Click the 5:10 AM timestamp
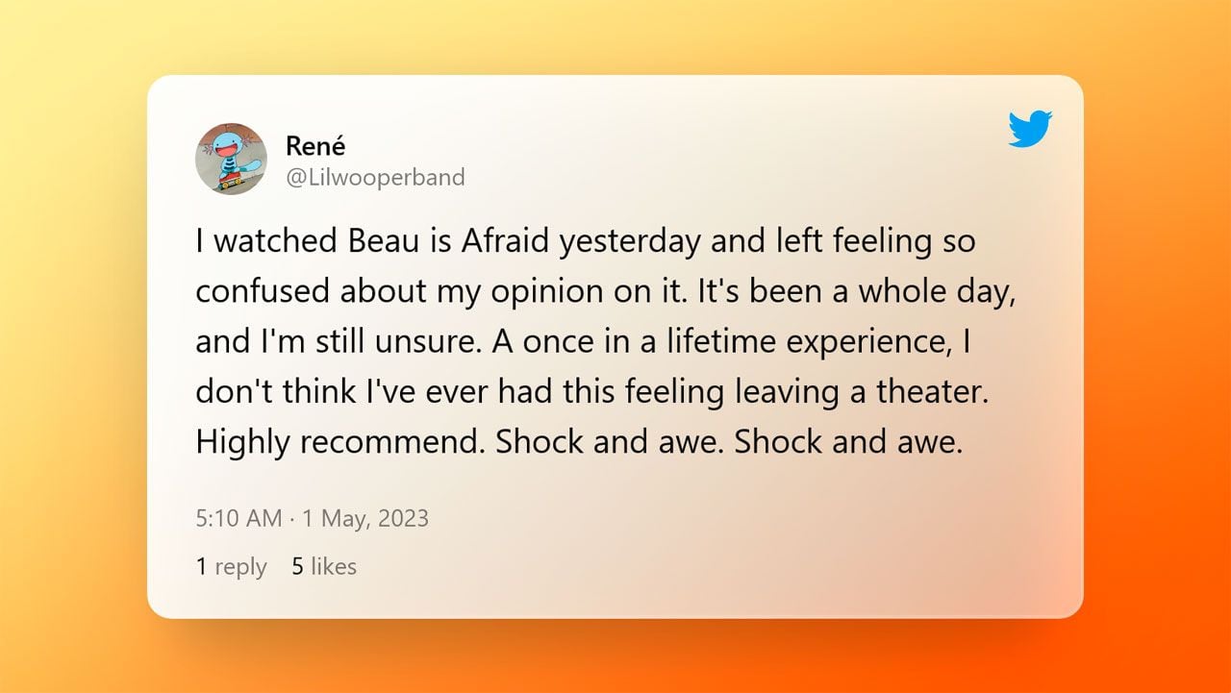 (x=239, y=519)
